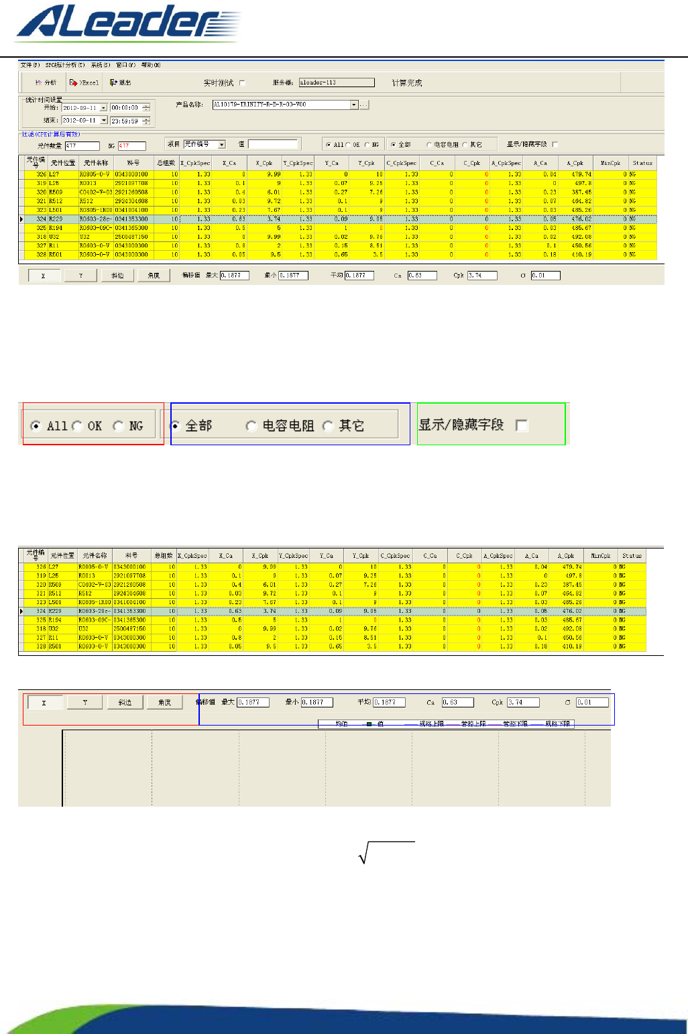Click the spinner beside end time 23:59:59
The width and height of the screenshot is (688, 1034).
[146, 121]
